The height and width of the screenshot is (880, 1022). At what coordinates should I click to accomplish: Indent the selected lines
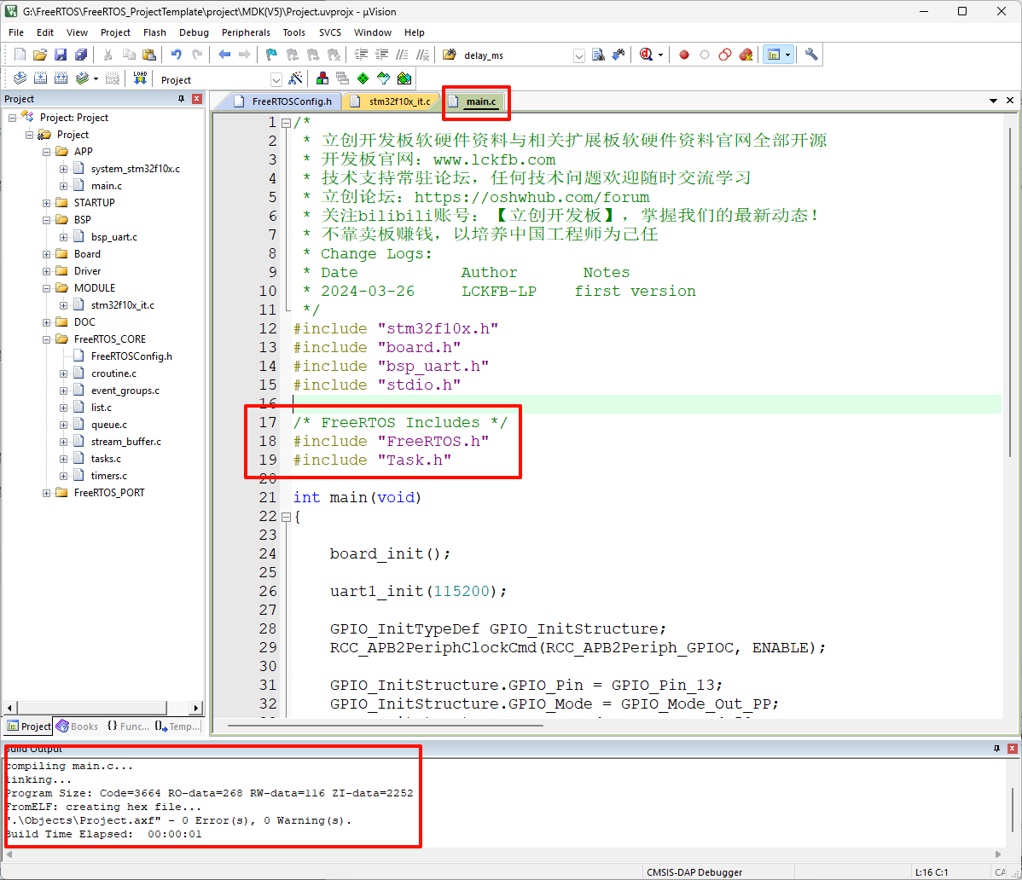pos(361,55)
